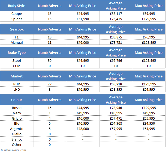Click the "Spider" body style cell

point(17,19)
